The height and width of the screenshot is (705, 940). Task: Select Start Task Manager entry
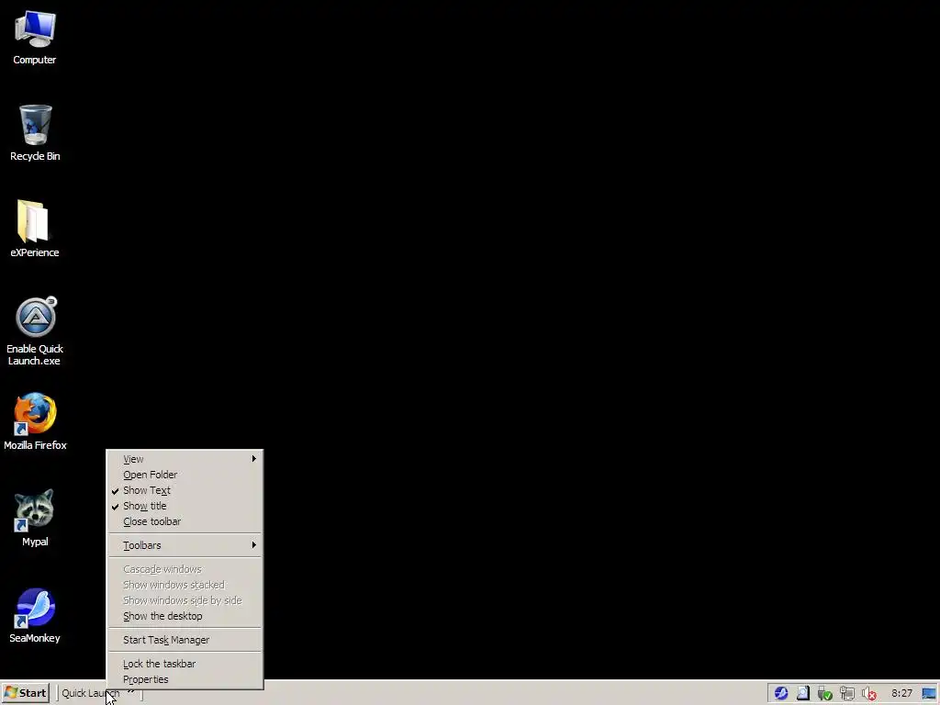pos(185,640)
